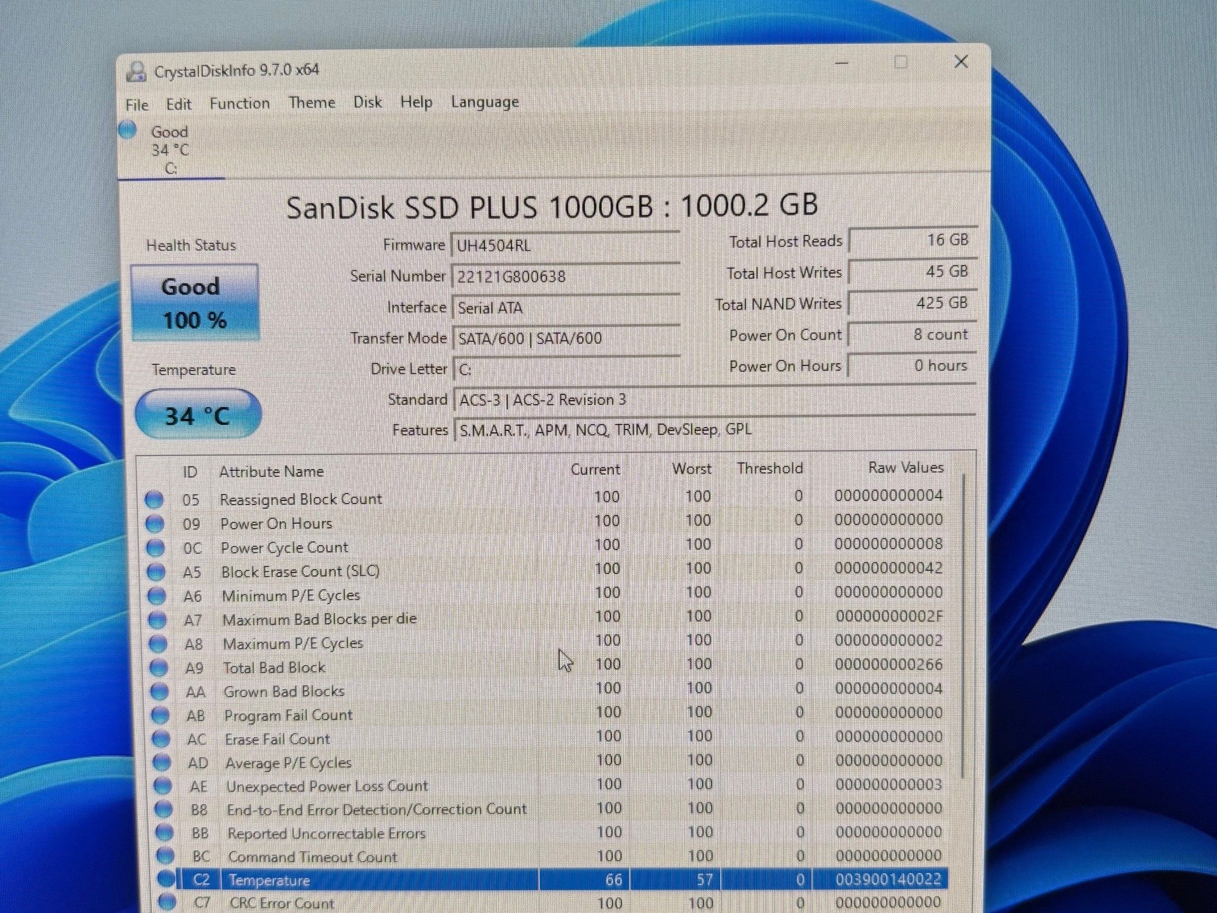Viewport: 1217px width, 913px height.
Task: Click raw value 003900140022 in Temperature row
Action: pyautogui.click(x=888, y=879)
